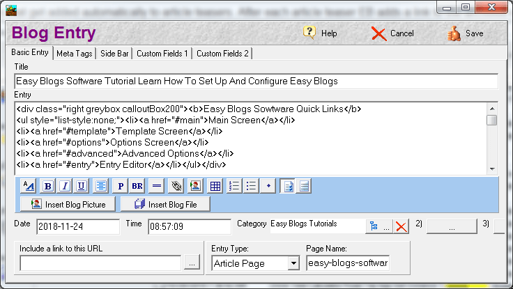Choose second category with 2) button
This screenshot has height=289, width=513.
point(452,226)
